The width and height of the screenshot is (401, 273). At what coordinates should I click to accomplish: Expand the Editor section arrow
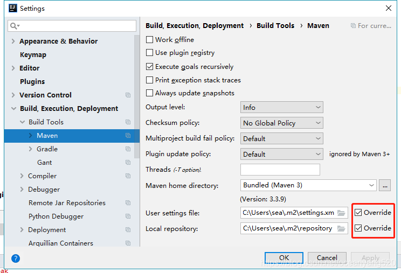(13, 68)
